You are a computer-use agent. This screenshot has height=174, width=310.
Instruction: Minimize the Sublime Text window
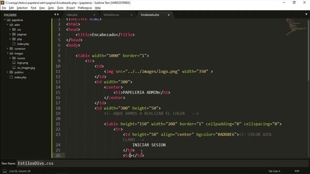click(284, 2)
